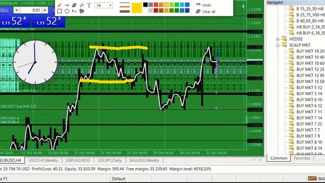The height and width of the screenshot is (183, 325).
Task: Switch to the USDJPY,Daily chart tab
Action: pos(110,161)
